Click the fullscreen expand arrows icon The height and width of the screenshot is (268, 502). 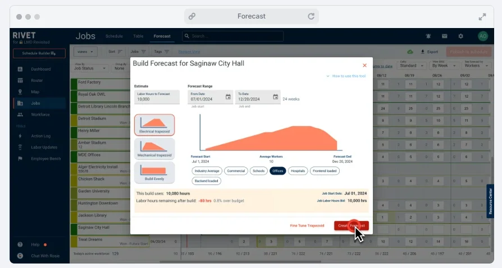pos(482,17)
